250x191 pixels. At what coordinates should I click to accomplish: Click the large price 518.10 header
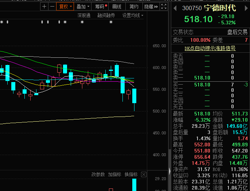[198, 19]
